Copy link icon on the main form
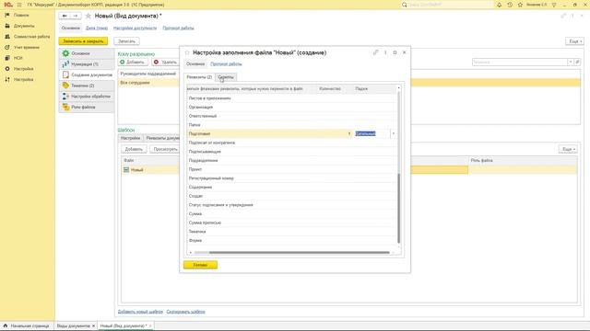This screenshot has height=331, width=590. [x=563, y=16]
